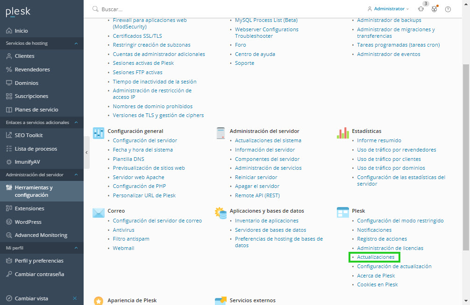Image resolution: width=470 pixels, height=305 pixels.
Task: Open Informe resumido link
Action: click(379, 140)
